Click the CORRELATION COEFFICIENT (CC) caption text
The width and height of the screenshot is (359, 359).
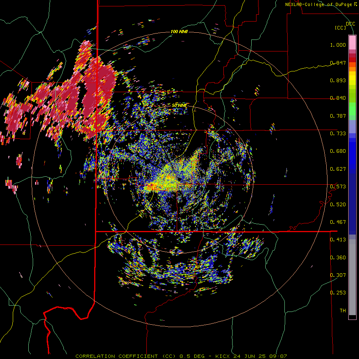(125, 356)
